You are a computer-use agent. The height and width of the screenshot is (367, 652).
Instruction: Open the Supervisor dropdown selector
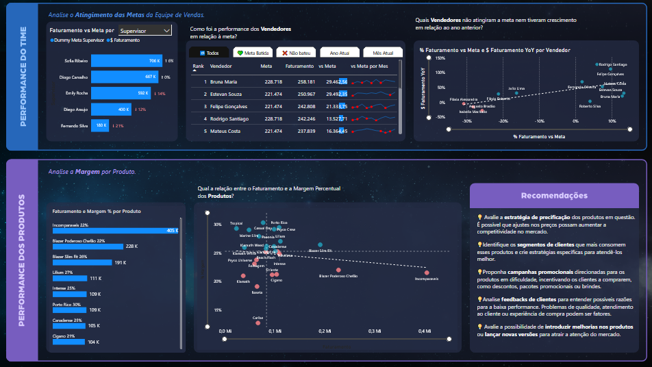click(x=145, y=31)
